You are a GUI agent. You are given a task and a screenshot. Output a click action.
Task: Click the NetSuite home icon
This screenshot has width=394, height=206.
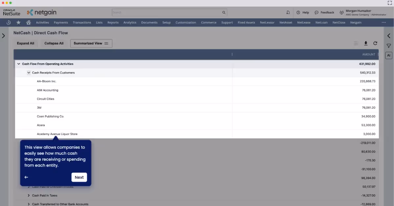(28, 22)
